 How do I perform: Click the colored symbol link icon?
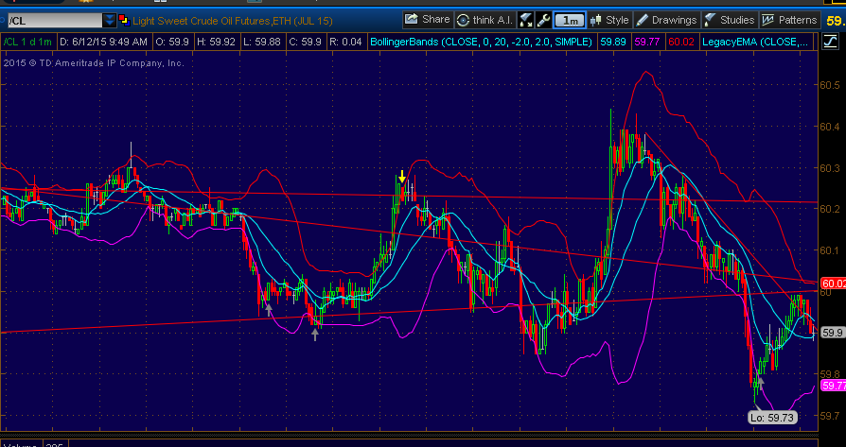click(x=124, y=21)
